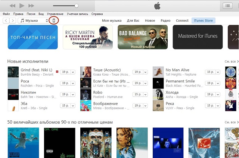239x158 pixels.
Task: Click the rewind previous track button
Action: pyautogui.click(x=12, y=6)
